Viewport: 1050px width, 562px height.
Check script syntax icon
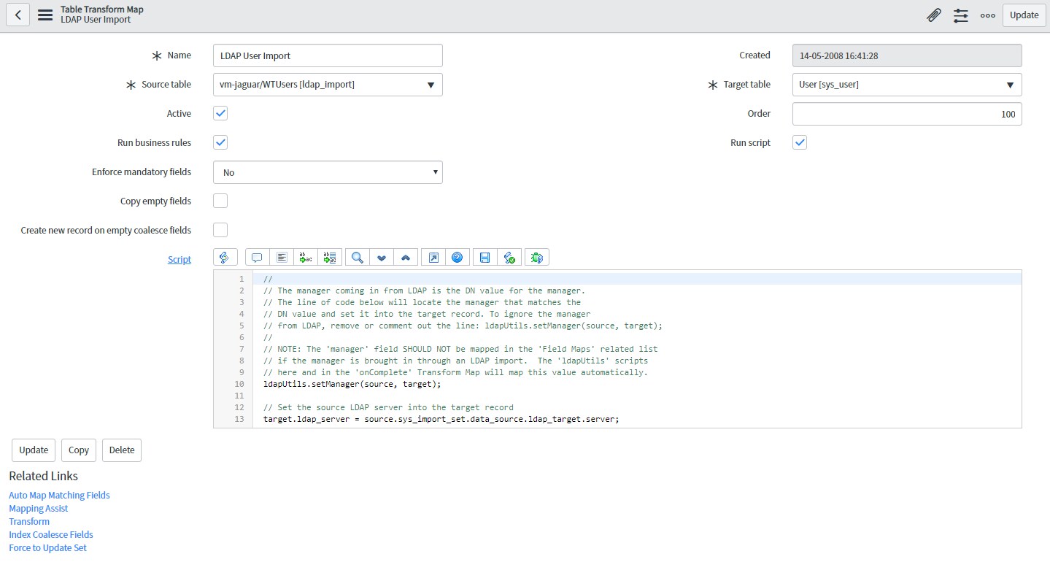tap(509, 257)
